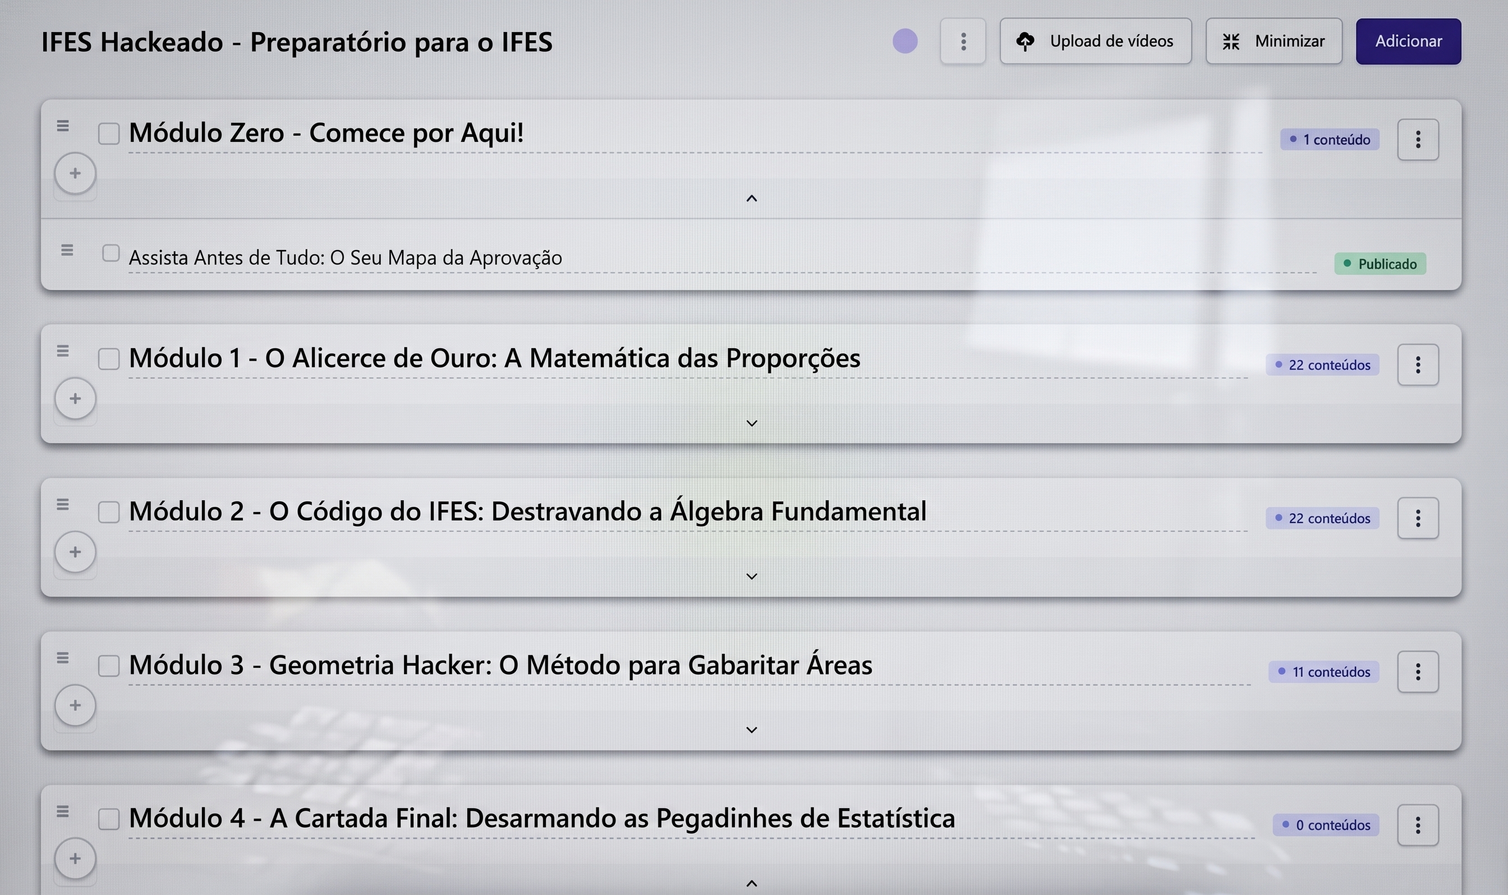1508x895 pixels.
Task: Check the Módulo 2 checkbox
Action: point(109,511)
